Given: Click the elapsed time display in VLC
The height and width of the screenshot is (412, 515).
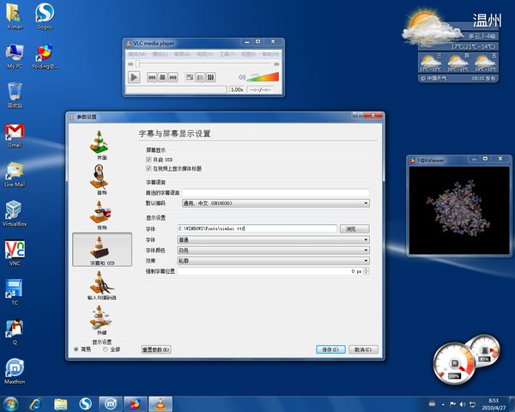Looking at the screenshot, I should [x=261, y=89].
